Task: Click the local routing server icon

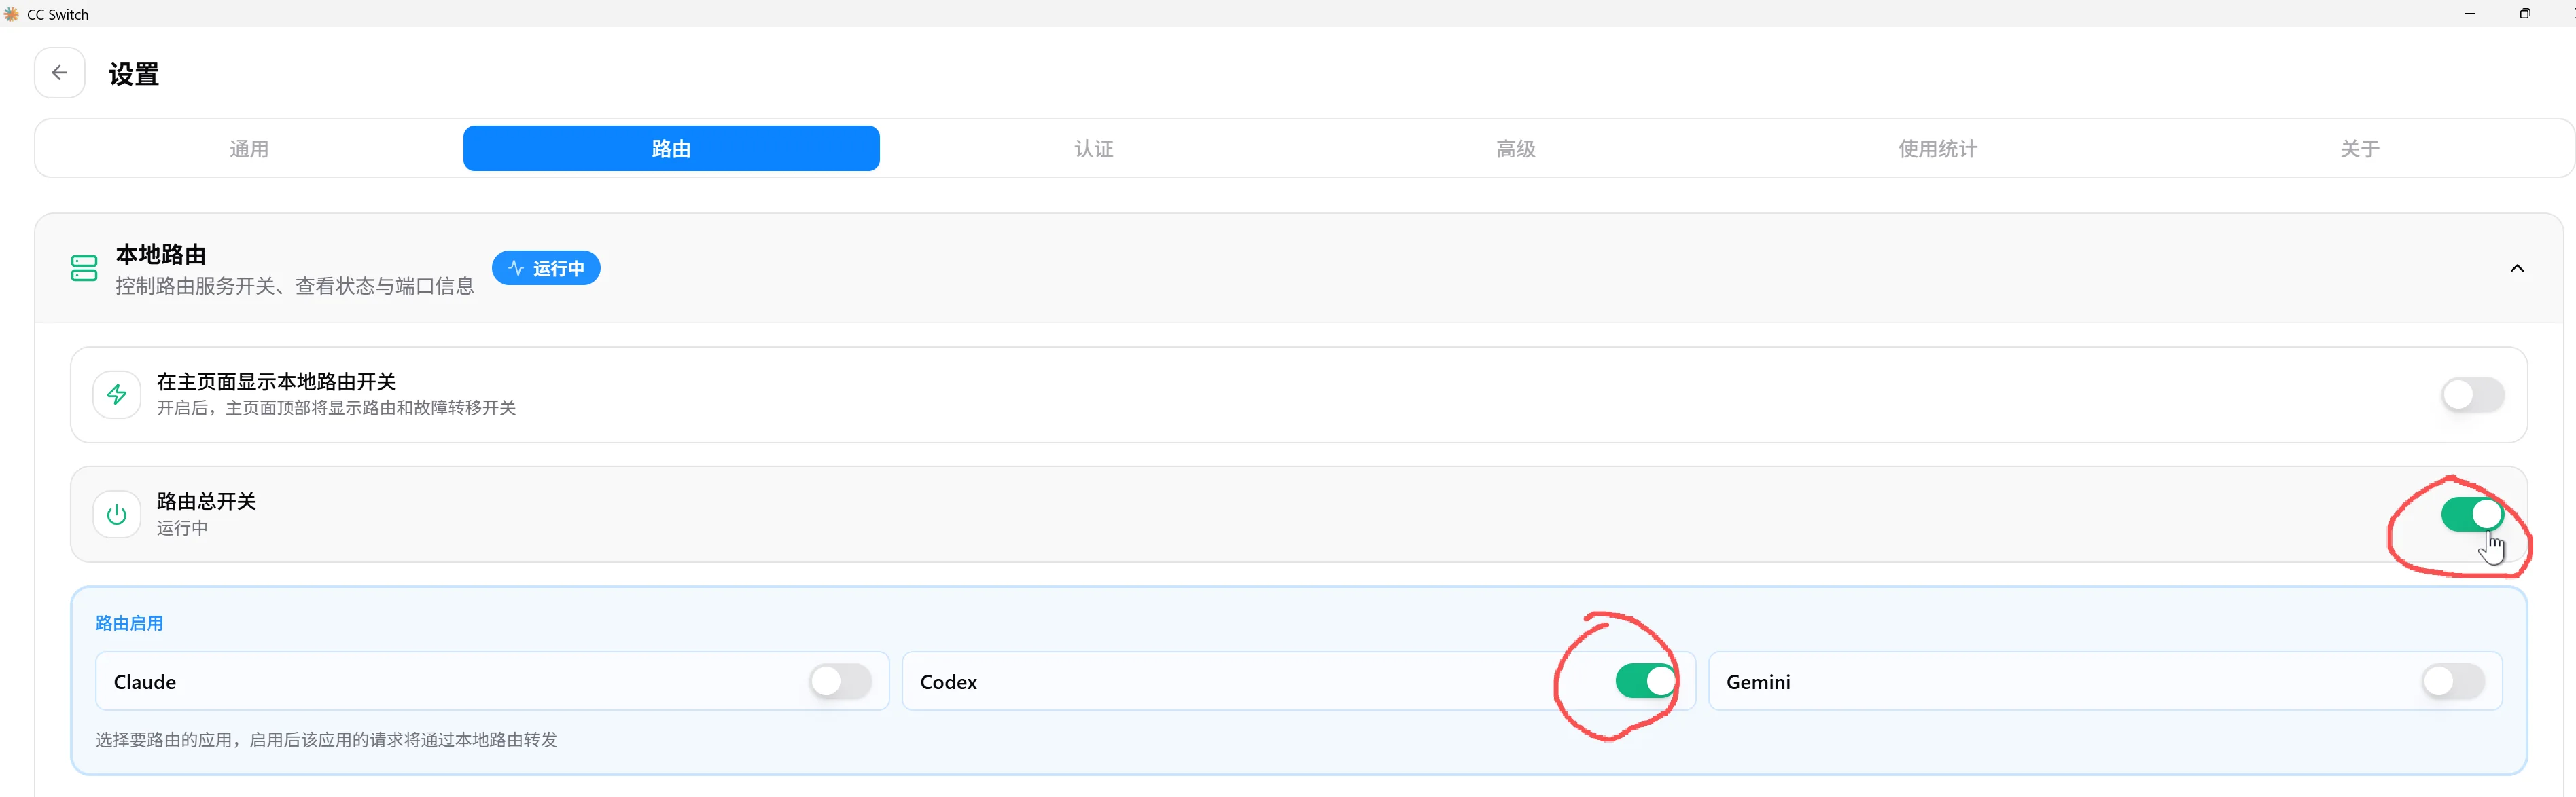Action: (84, 267)
